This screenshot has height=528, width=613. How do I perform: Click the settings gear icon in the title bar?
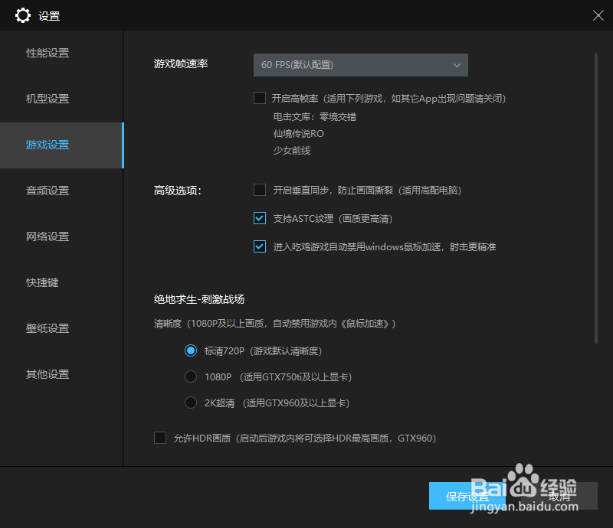tap(23, 15)
